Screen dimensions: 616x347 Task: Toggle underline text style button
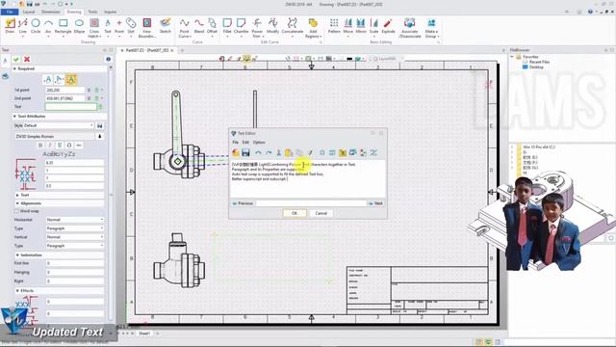click(60, 146)
